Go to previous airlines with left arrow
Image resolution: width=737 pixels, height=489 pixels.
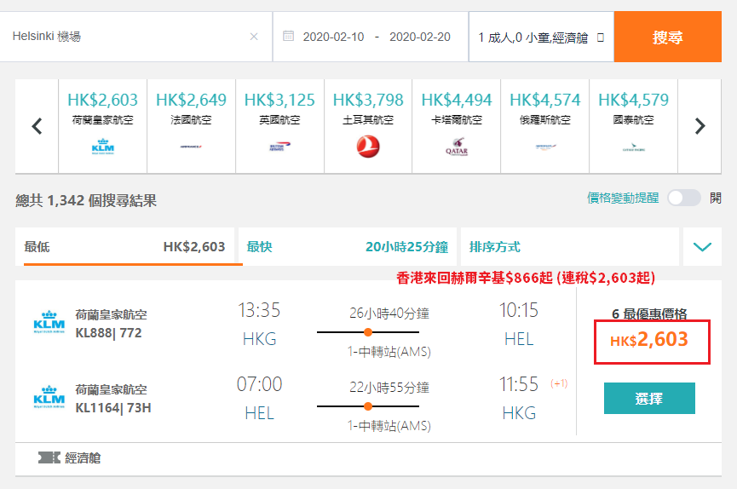click(x=37, y=126)
